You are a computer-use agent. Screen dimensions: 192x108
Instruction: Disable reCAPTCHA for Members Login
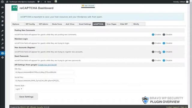[x=164, y=43]
